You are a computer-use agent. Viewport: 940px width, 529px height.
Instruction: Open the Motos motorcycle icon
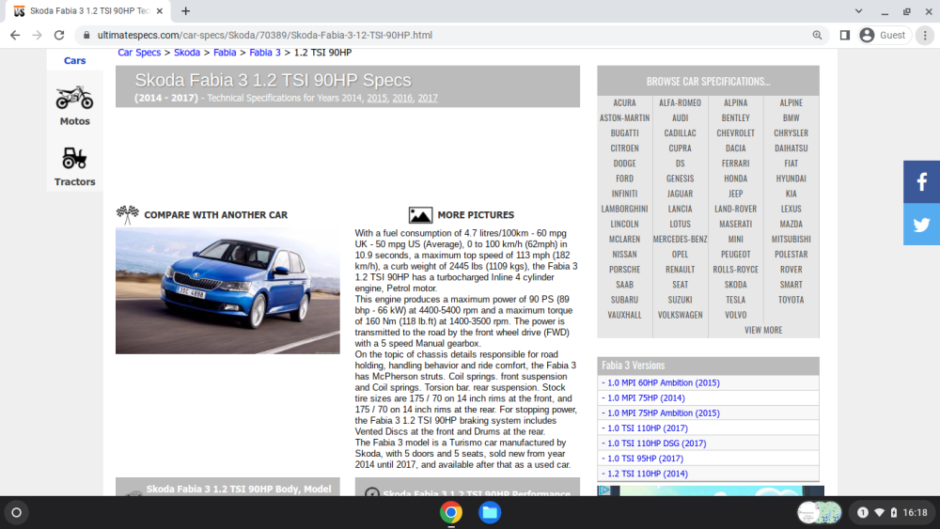(74, 98)
